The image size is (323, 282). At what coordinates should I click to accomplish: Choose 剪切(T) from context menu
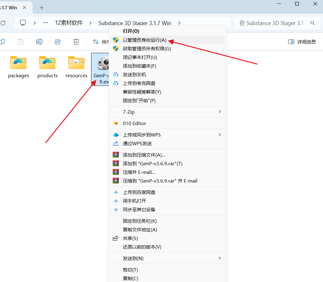point(167,270)
